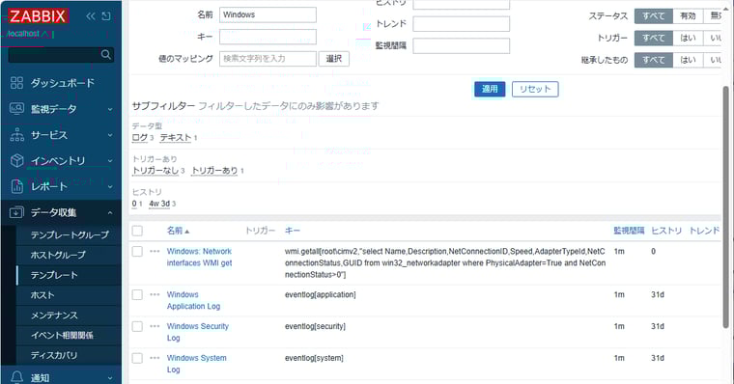Check the Windows System Log row
The image size is (734, 384).
pyautogui.click(x=137, y=358)
